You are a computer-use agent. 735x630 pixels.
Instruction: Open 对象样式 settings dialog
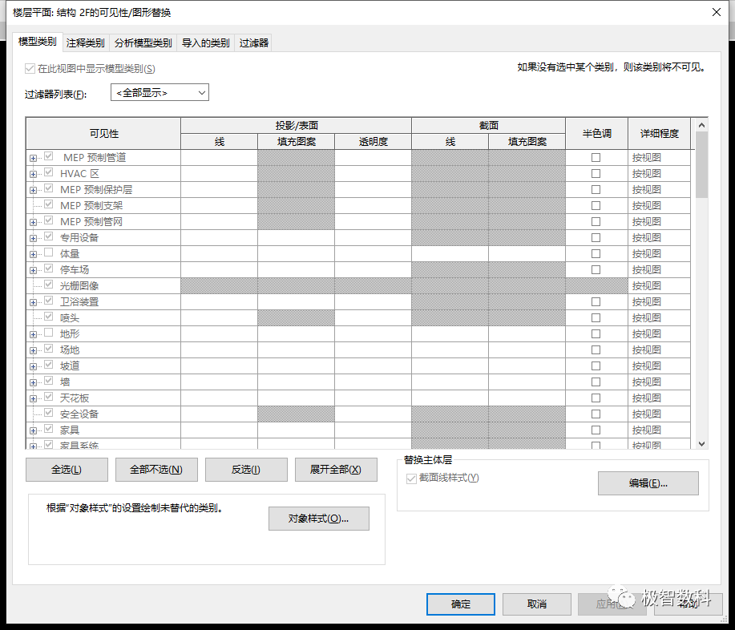(x=319, y=519)
